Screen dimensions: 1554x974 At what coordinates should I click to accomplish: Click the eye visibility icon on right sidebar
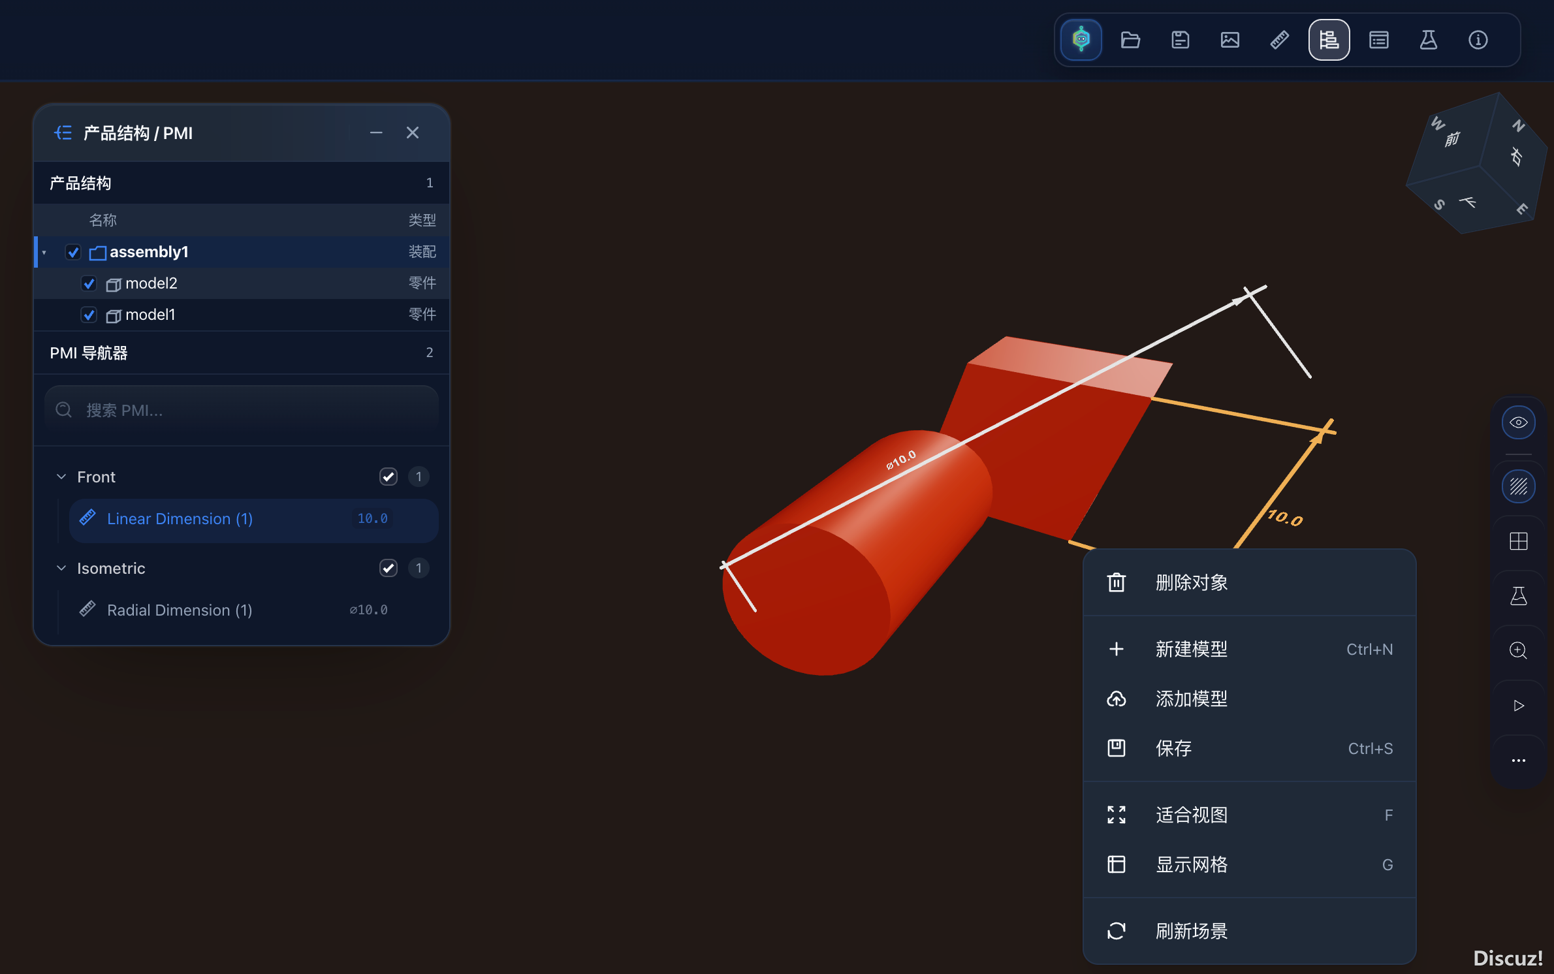pyautogui.click(x=1518, y=423)
